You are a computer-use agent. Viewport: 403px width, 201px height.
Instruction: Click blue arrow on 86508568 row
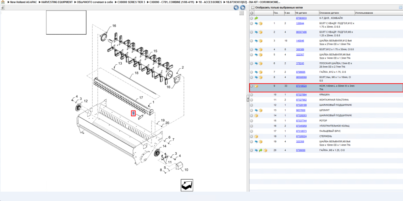(x=256, y=77)
